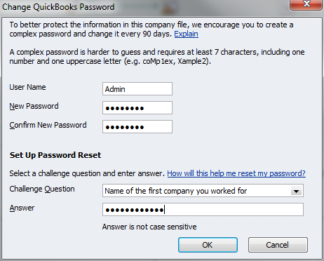Close the Change QuickBooks Password dialog
This screenshot has width=324, height=261.
tap(306, 4)
